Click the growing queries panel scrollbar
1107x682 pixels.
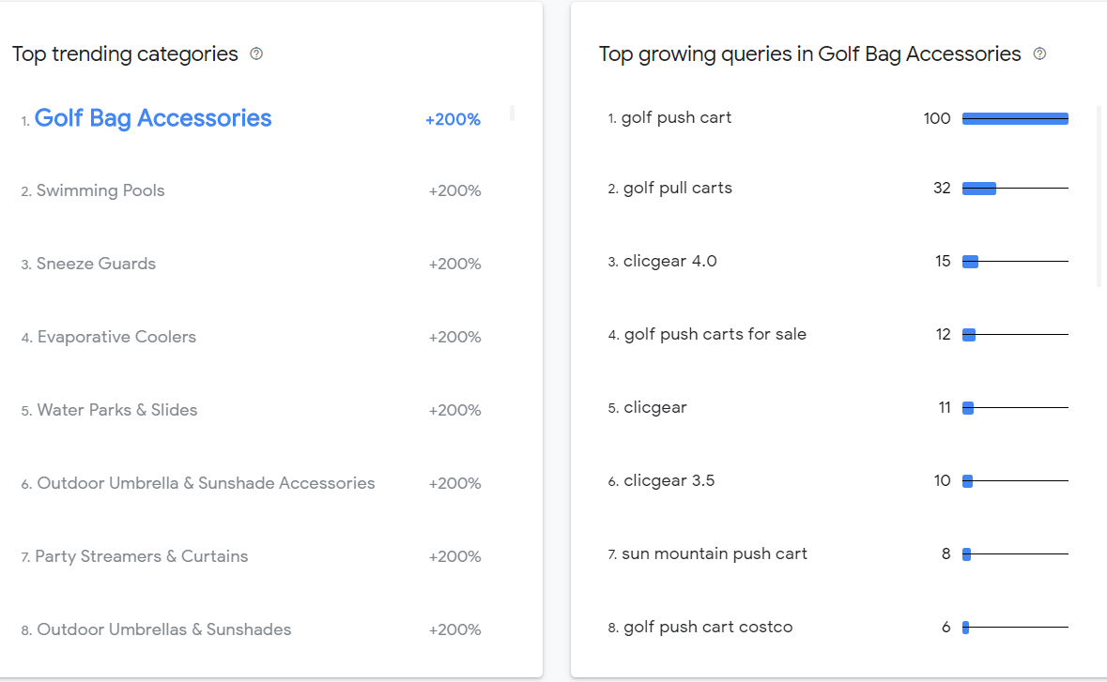point(1099,196)
